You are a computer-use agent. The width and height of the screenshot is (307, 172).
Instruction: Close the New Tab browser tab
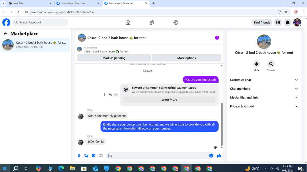coord(50,3)
